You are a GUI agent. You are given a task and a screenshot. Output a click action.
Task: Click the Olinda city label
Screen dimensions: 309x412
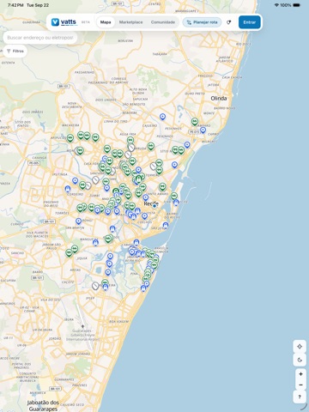point(219,98)
